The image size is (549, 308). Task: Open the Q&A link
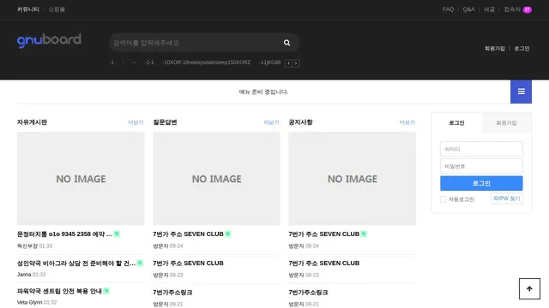point(468,9)
